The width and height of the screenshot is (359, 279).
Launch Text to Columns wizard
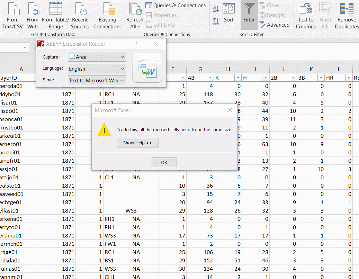306,16
